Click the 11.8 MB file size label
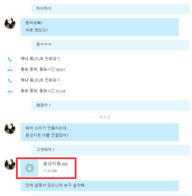 tap(50, 171)
